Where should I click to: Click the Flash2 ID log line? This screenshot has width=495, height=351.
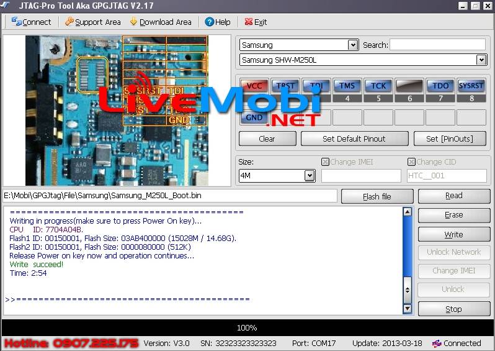[x=100, y=247]
